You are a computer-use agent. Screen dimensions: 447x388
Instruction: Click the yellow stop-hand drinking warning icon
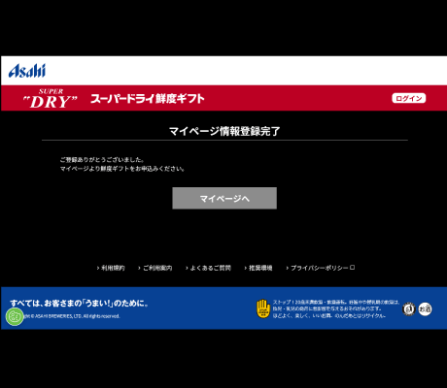(x=263, y=308)
